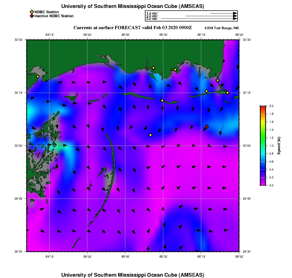The width and height of the screenshot is (292, 278).
Task: Select yellow station marker on -88°30' gridline
Action: click(x=162, y=100)
